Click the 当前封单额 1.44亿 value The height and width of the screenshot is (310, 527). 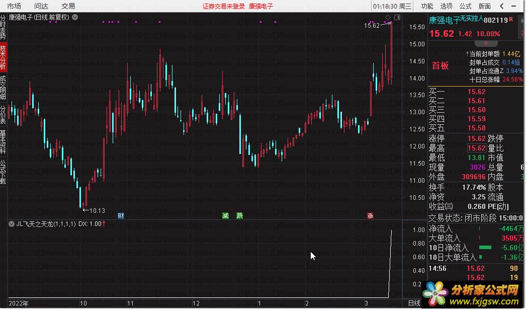(511, 54)
